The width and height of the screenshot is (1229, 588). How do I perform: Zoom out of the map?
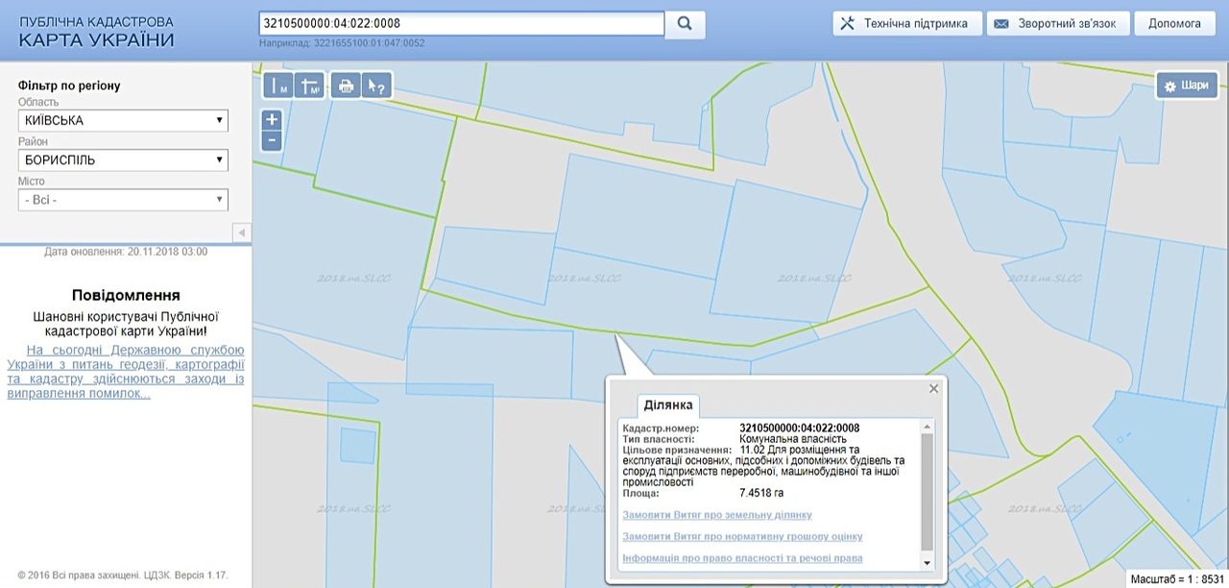272,140
